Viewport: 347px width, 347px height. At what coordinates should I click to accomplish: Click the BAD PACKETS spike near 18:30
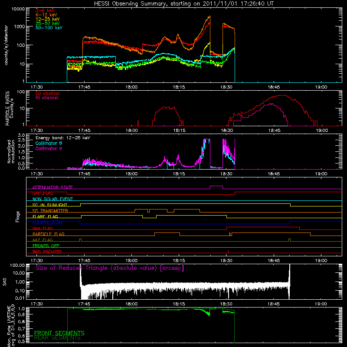(228, 252)
